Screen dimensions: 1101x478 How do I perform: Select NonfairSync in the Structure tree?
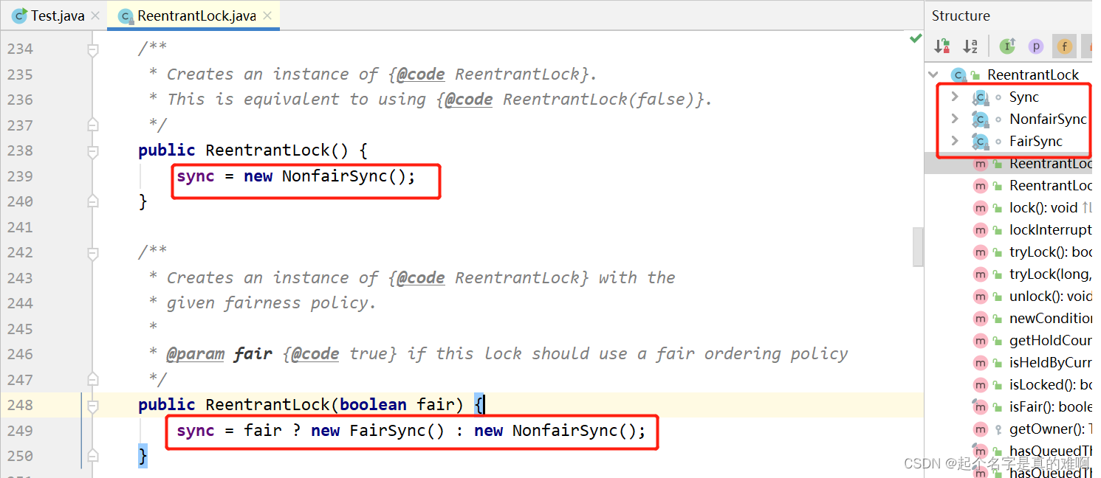1048,119
